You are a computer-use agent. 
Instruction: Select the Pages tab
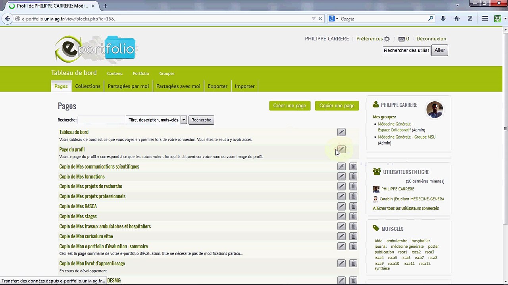[61, 86]
